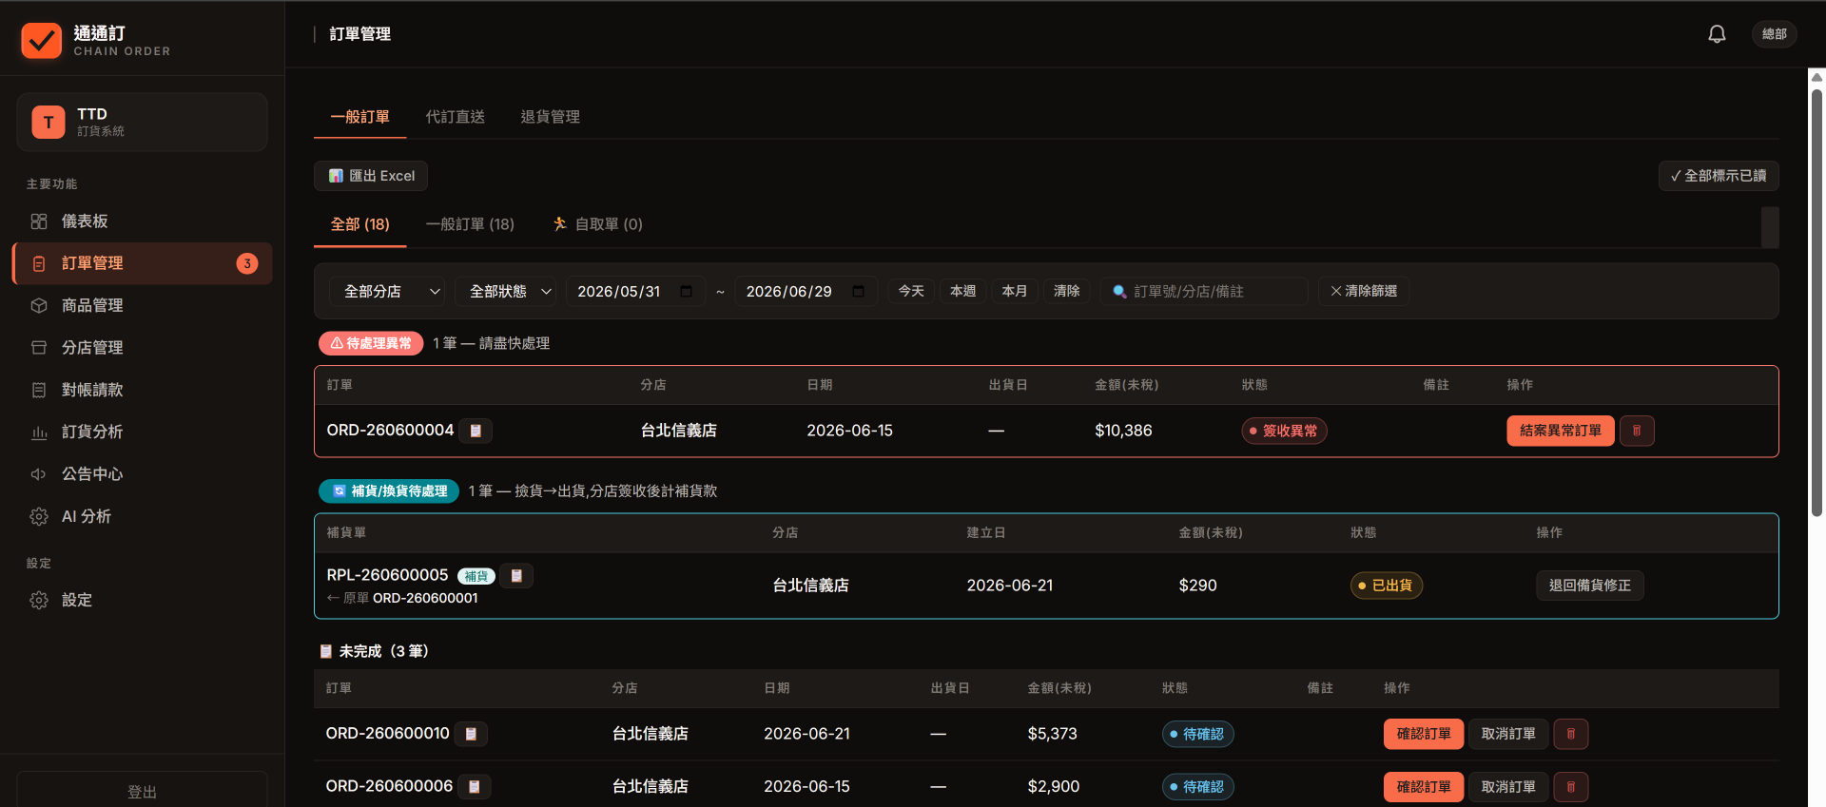Open the 總部 account menu
1826x807 pixels.
click(x=1774, y=34)
